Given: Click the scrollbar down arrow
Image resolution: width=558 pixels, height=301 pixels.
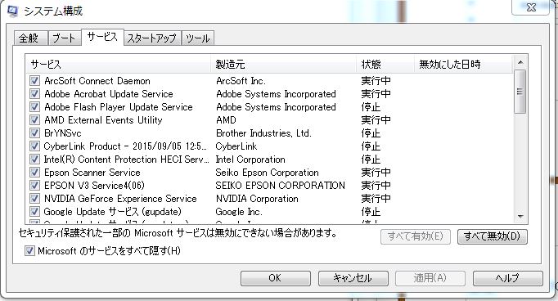Looking at the screenshot, I should (520, 216).
